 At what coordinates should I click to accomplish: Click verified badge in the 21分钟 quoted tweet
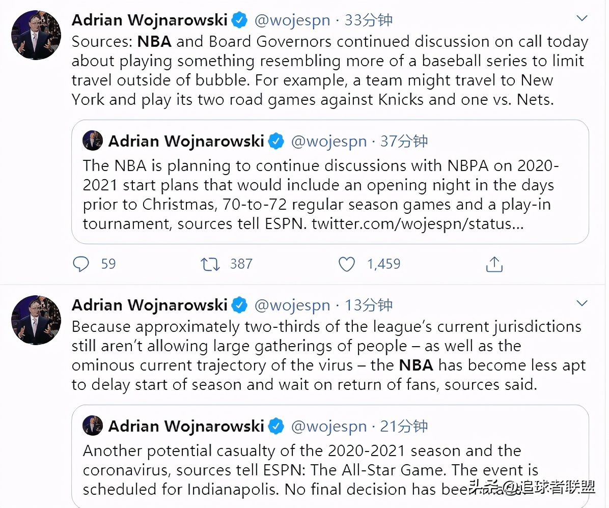click(276, 426)
